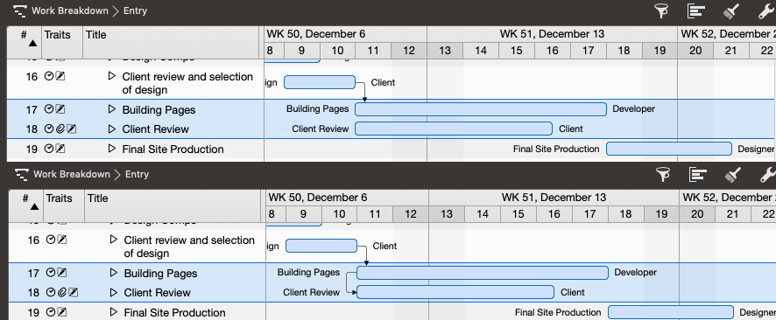Select the Building Pages Gantt bar in lower pane
This screenshot has height=320, width=776.
483,273
